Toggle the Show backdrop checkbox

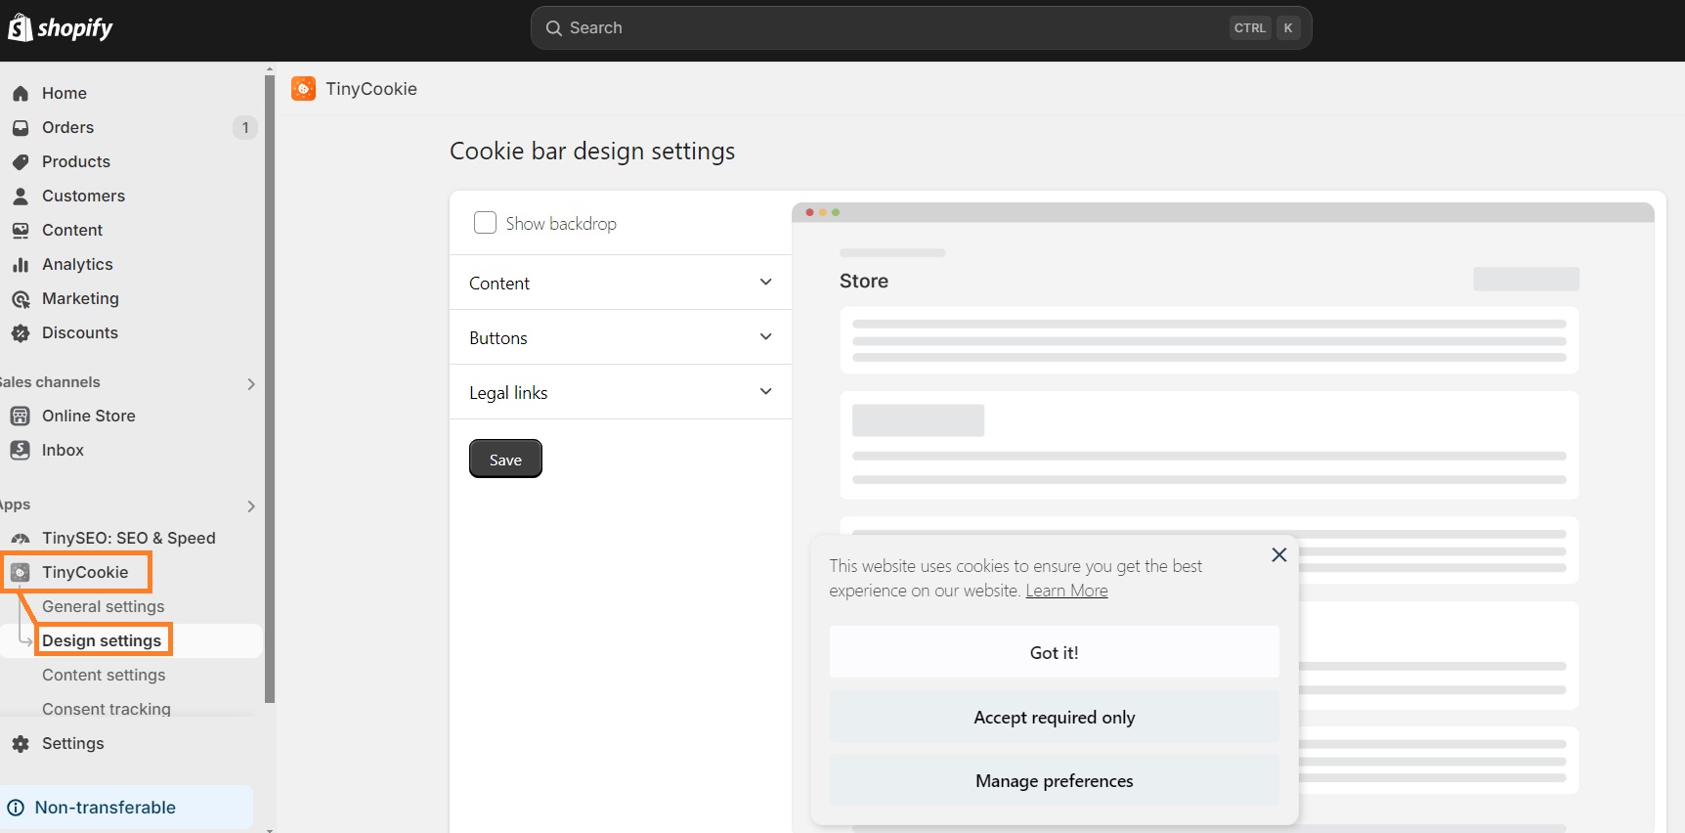click(485, 223)
